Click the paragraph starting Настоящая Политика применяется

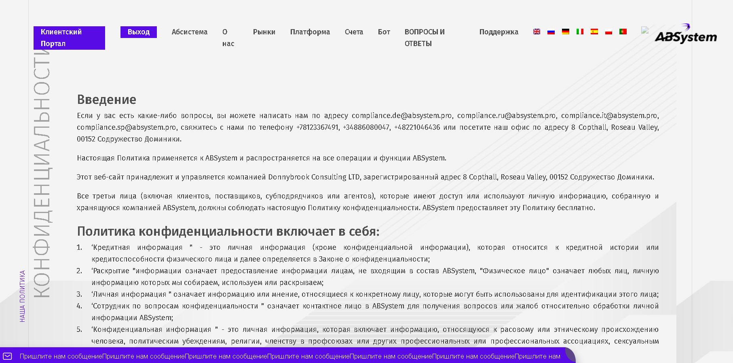coord(262,158)
